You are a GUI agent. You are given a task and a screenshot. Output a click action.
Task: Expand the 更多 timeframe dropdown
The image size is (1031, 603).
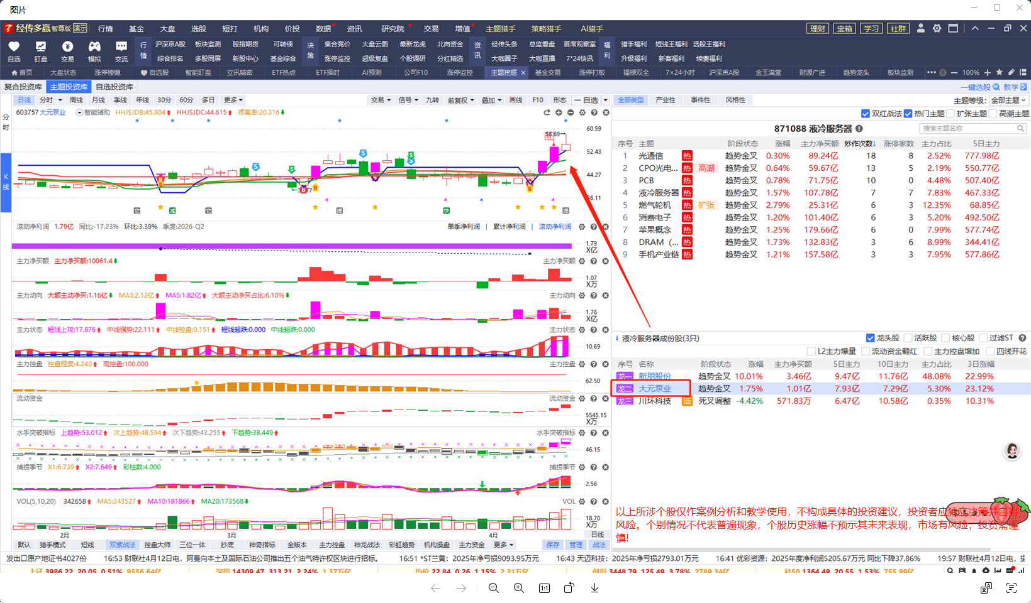point(233,100)
